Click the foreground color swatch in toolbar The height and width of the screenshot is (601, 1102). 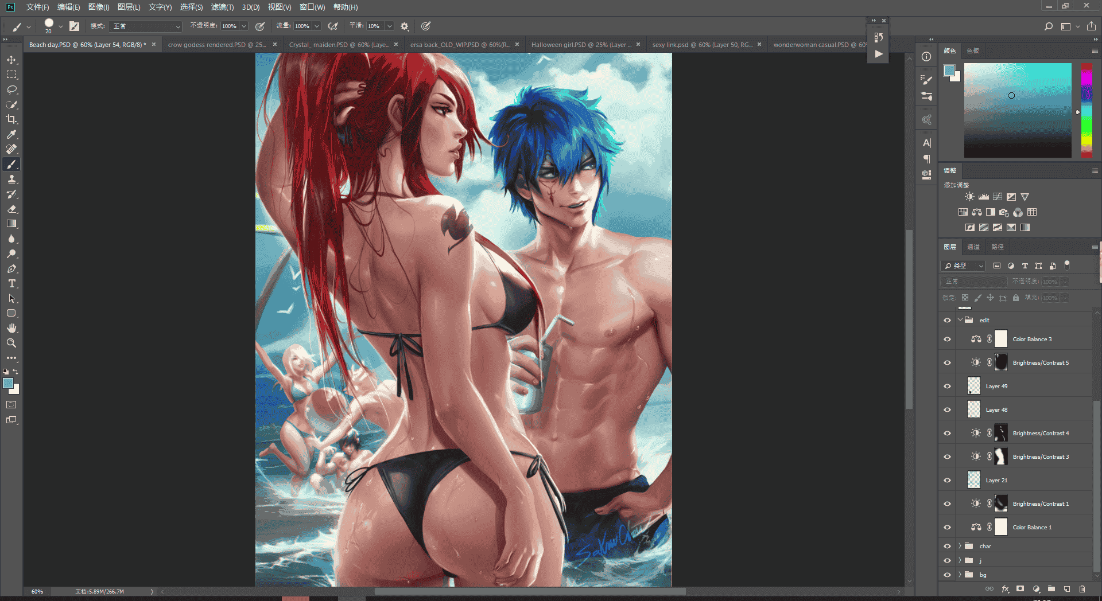tap(8, 384)
